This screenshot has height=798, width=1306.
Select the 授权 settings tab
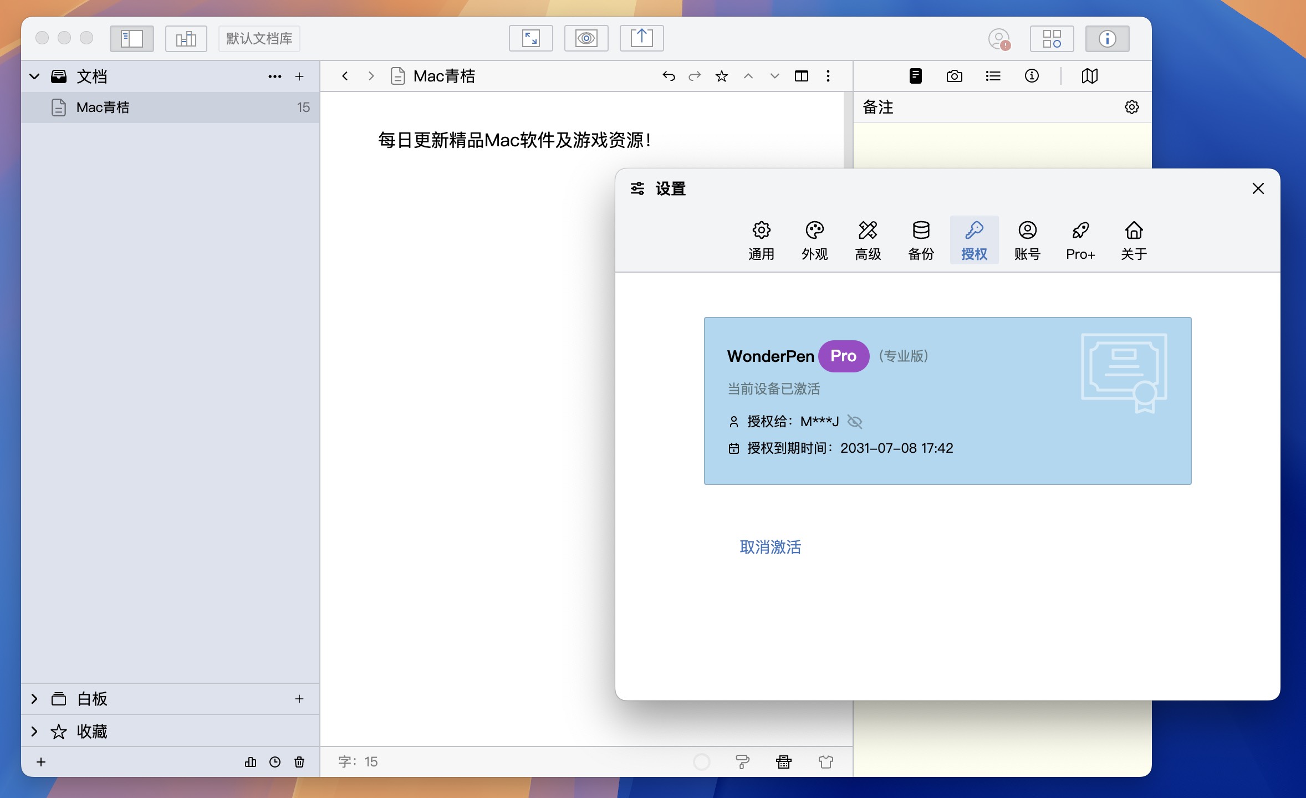(x=975, y=240)
